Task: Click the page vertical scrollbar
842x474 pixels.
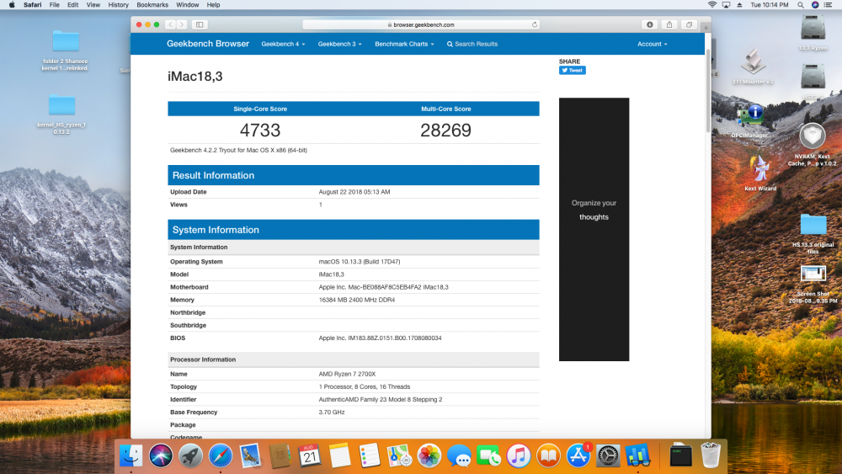Action: pos(708,90)
